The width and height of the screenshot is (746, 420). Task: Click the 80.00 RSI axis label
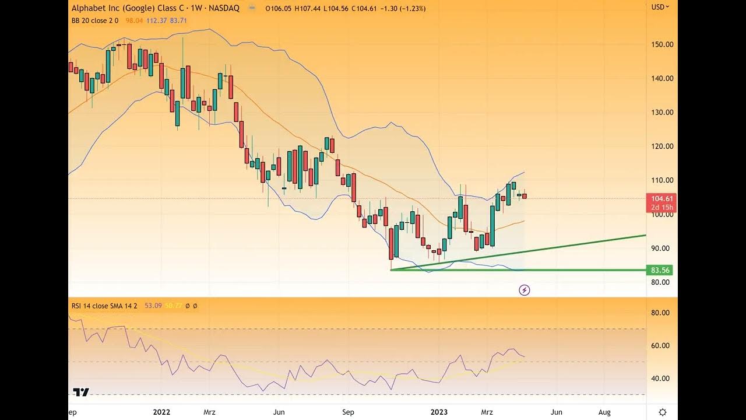click(x=661, y=313)
